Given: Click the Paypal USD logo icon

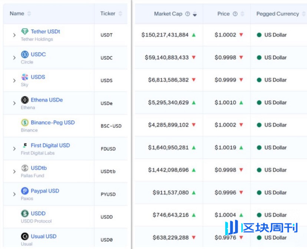Looking at the screenshot, I should point(25,191).
